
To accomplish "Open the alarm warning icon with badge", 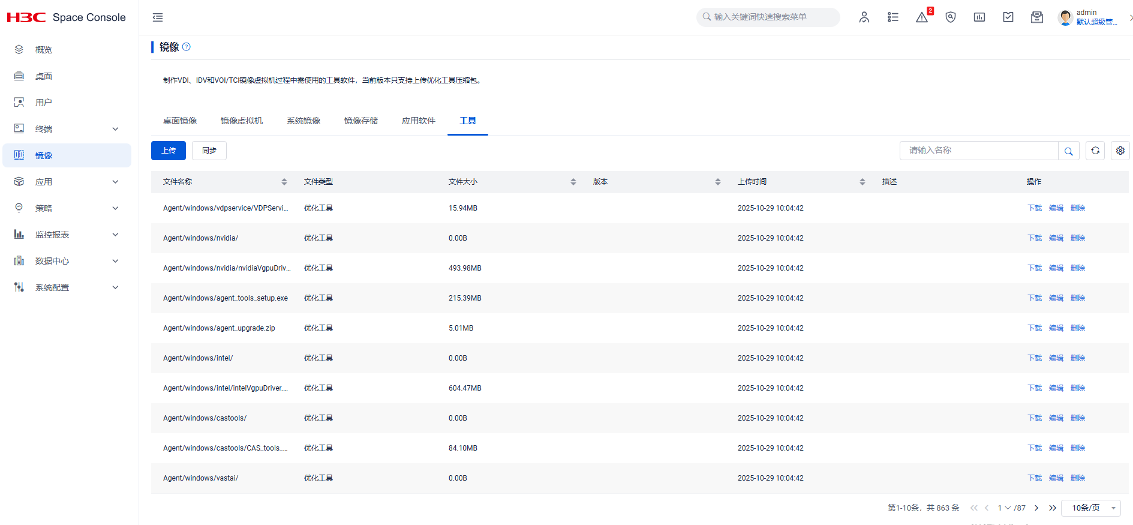I will [922, 17].
